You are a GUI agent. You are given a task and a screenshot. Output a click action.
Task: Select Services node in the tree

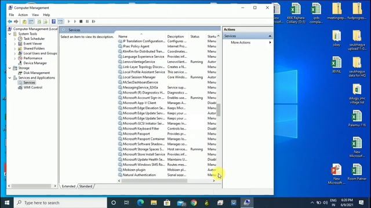pos(29,83)
